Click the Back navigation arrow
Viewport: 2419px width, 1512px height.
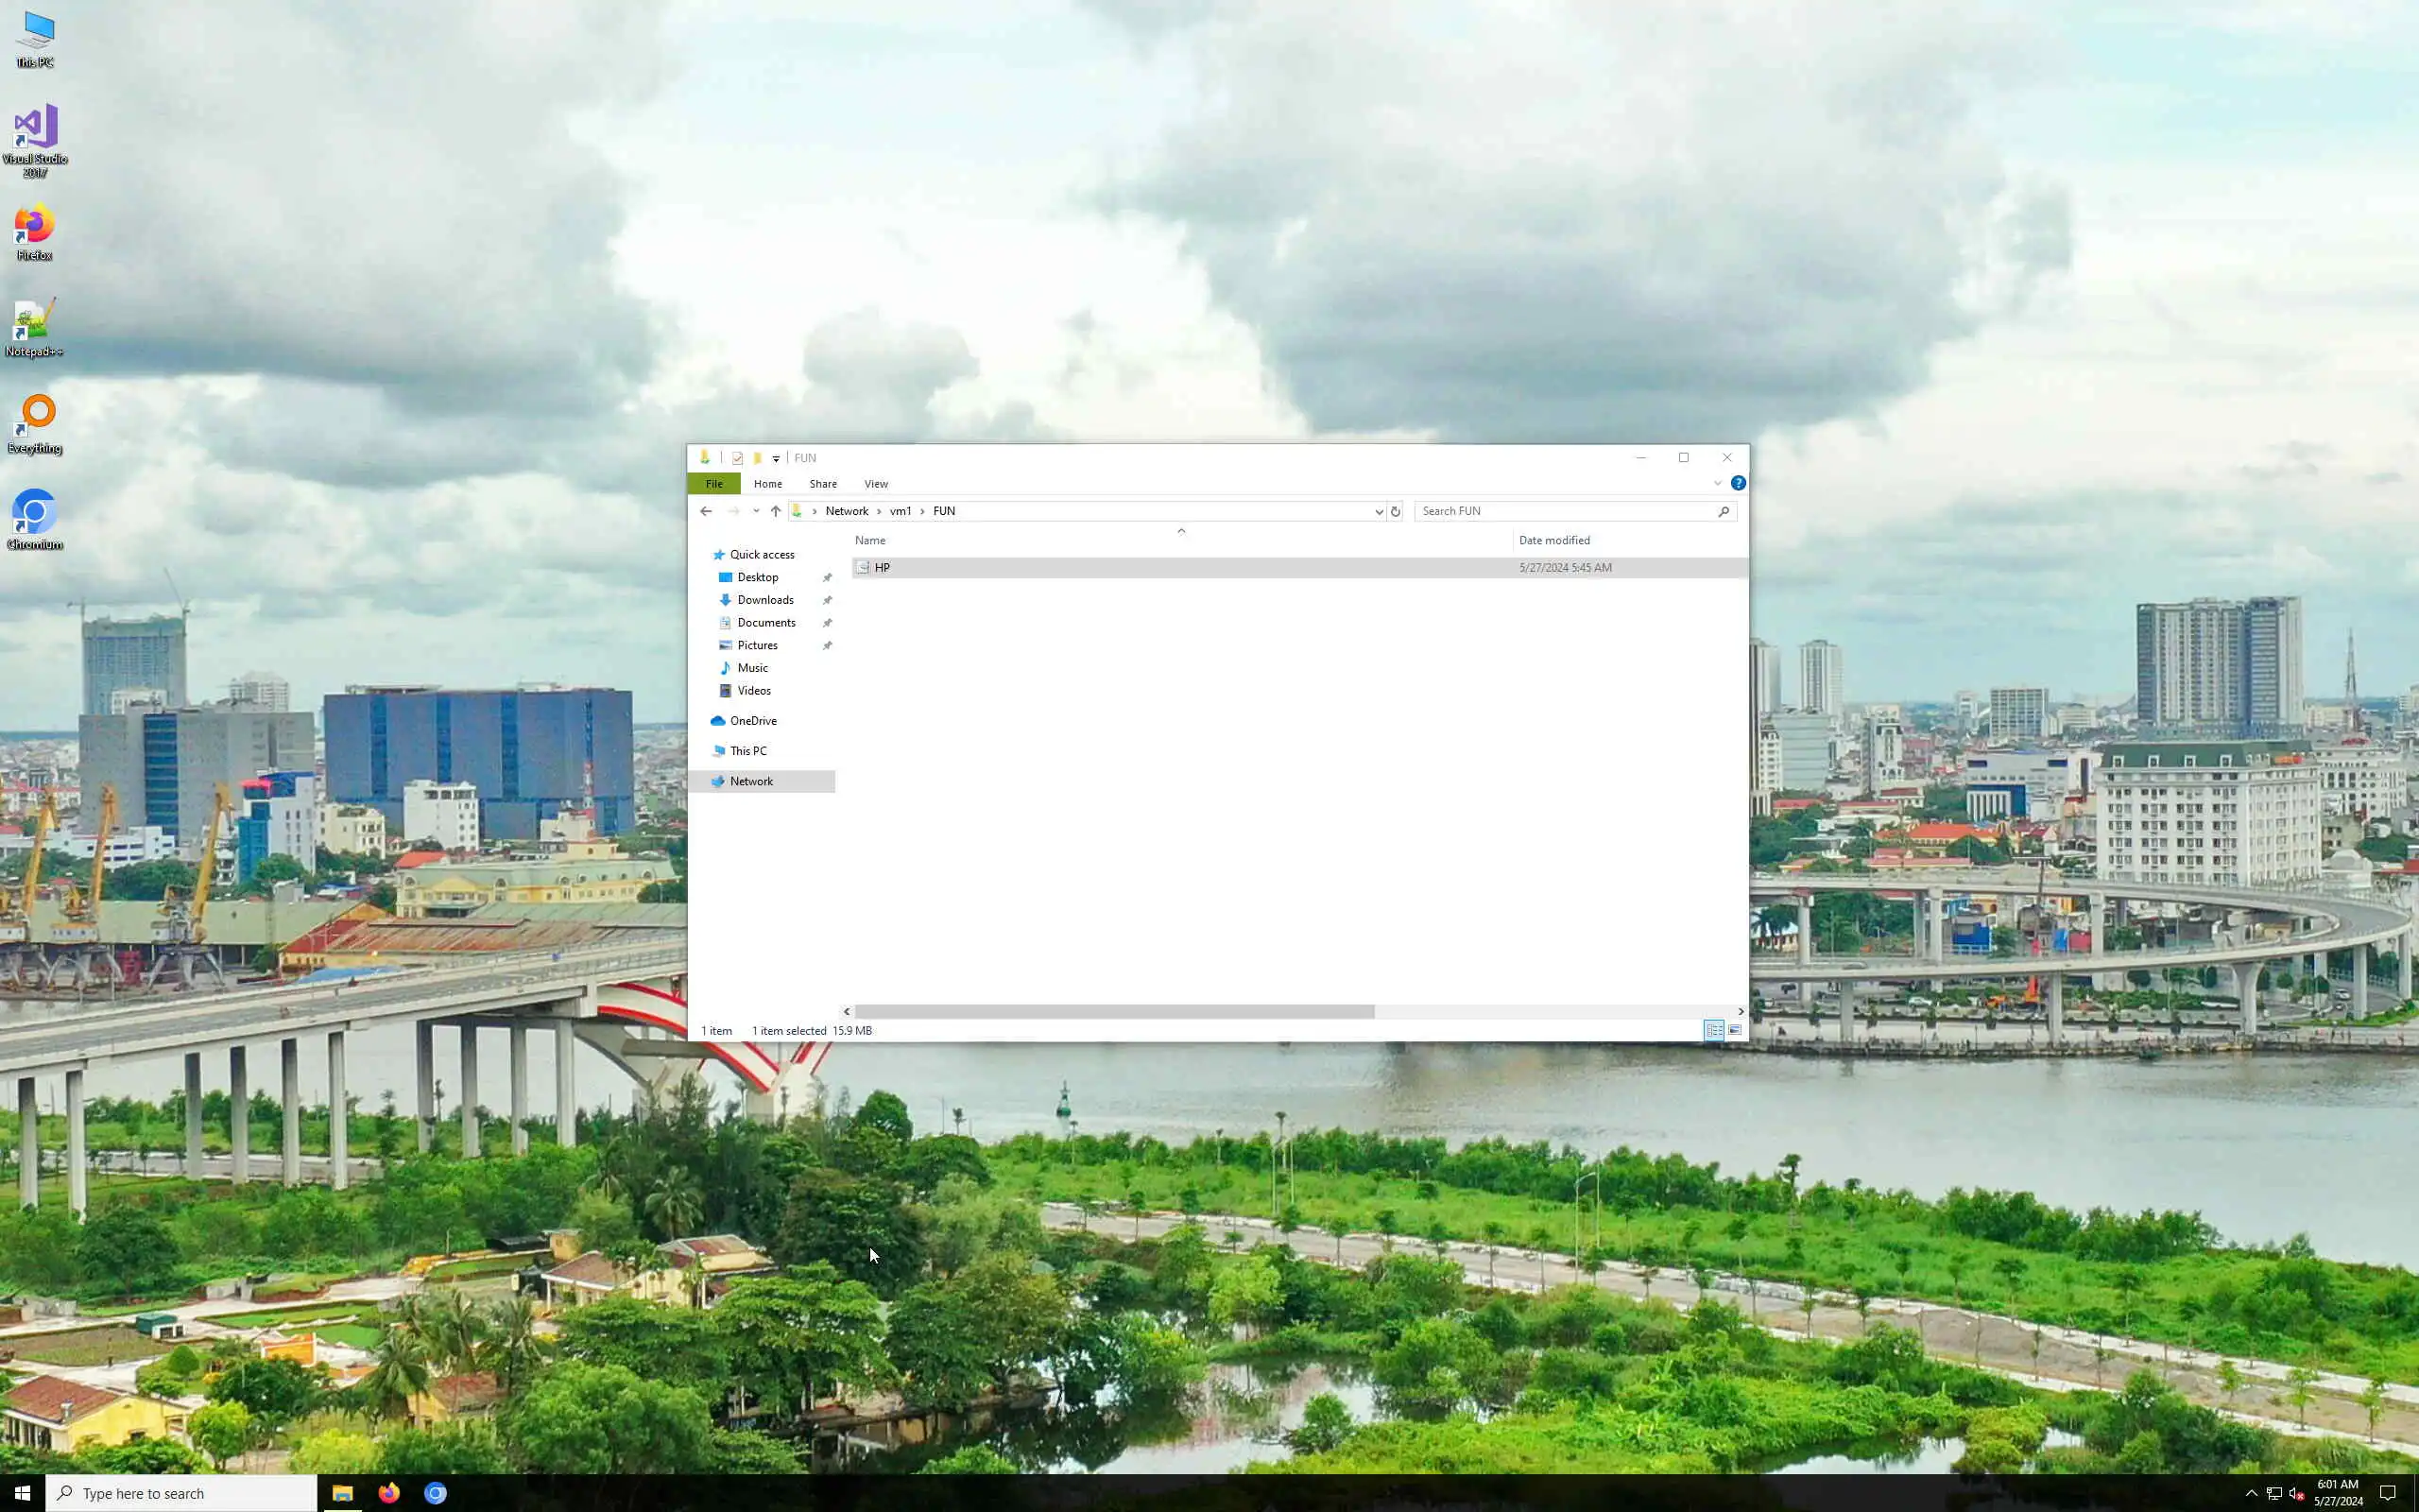coord(706,511)
